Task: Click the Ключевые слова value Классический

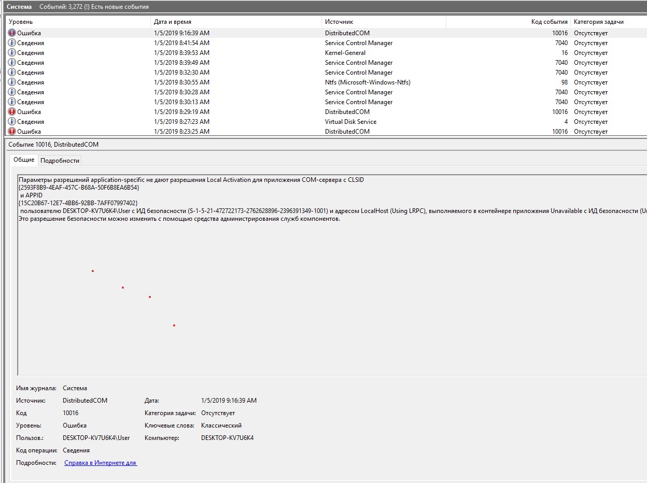Action: coord(221,425)
